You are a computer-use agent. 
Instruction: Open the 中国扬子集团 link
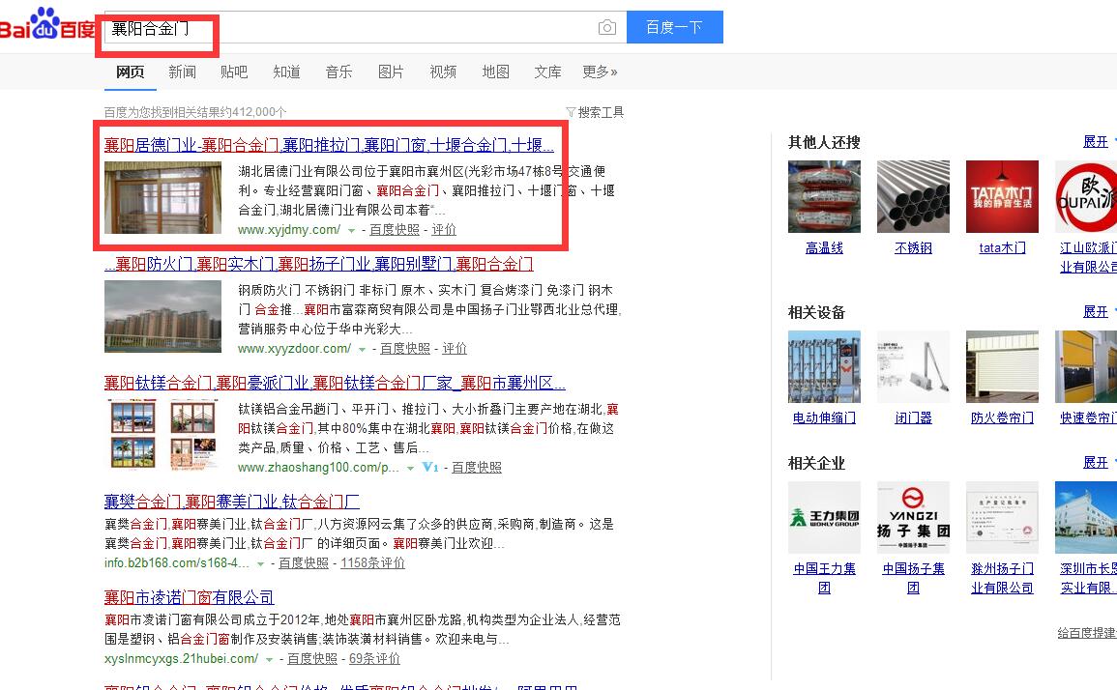pyautogui.click(x=913, y=578)
